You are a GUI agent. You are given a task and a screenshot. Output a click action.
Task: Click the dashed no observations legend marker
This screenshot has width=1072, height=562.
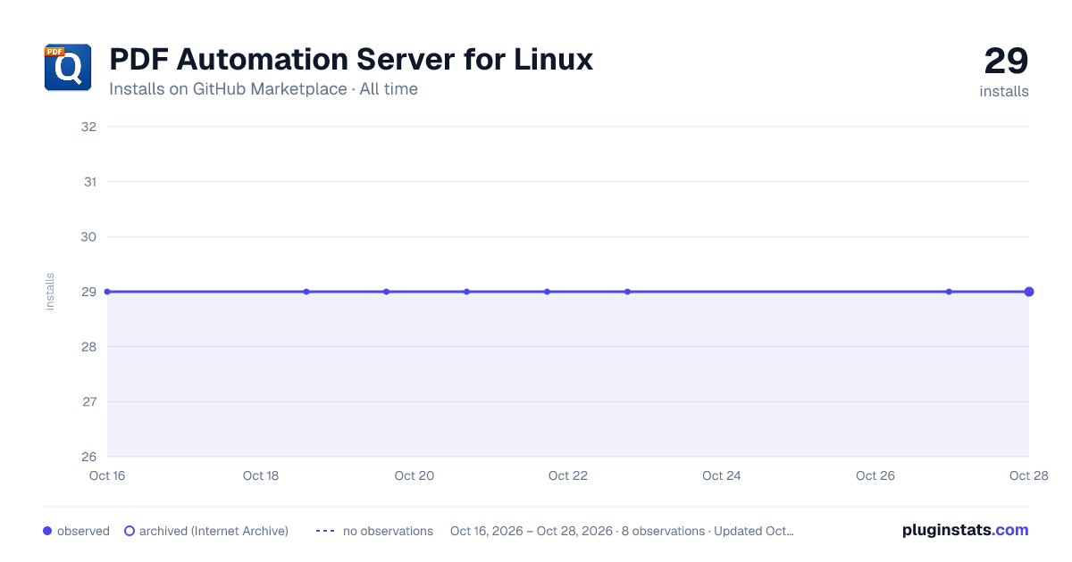click(325, 531)
